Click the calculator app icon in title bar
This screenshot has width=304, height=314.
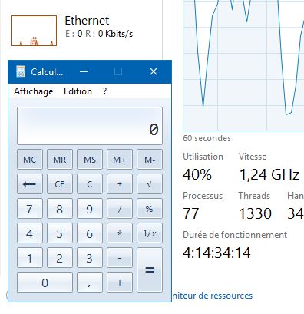click(21, 71)
